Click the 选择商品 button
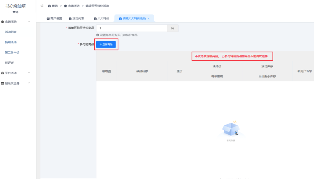Viewport: 314px width, 179px height. 106,44
